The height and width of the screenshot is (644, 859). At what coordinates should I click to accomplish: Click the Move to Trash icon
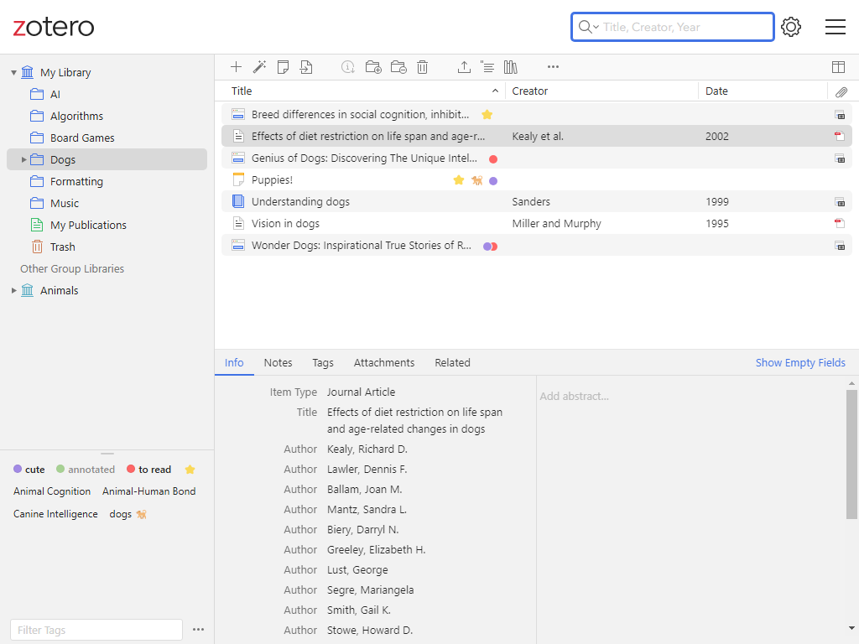(423, 67)
